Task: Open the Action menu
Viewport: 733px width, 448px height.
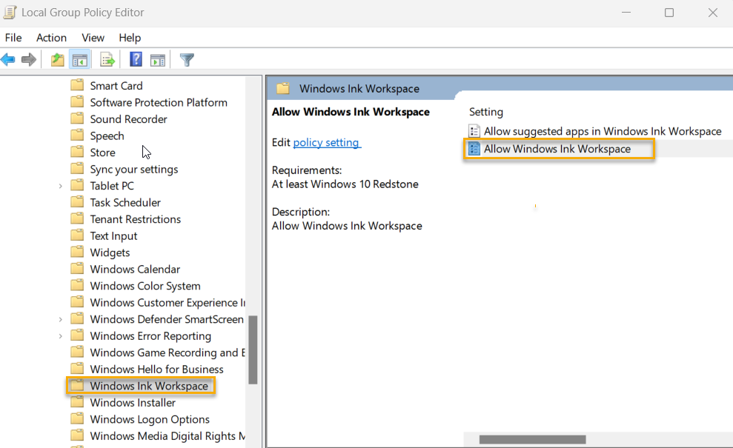Action: (51, 37)
